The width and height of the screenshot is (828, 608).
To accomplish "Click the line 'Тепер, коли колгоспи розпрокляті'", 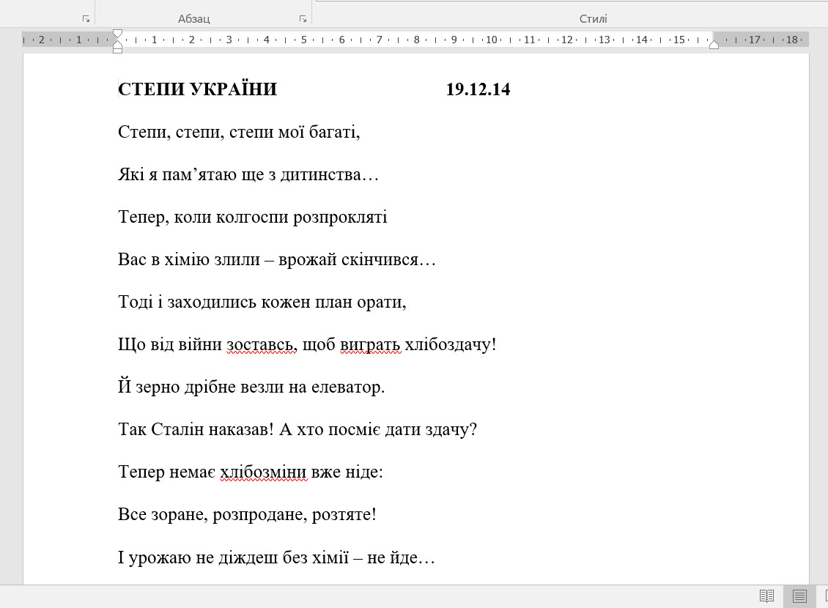I will (252, 217).
